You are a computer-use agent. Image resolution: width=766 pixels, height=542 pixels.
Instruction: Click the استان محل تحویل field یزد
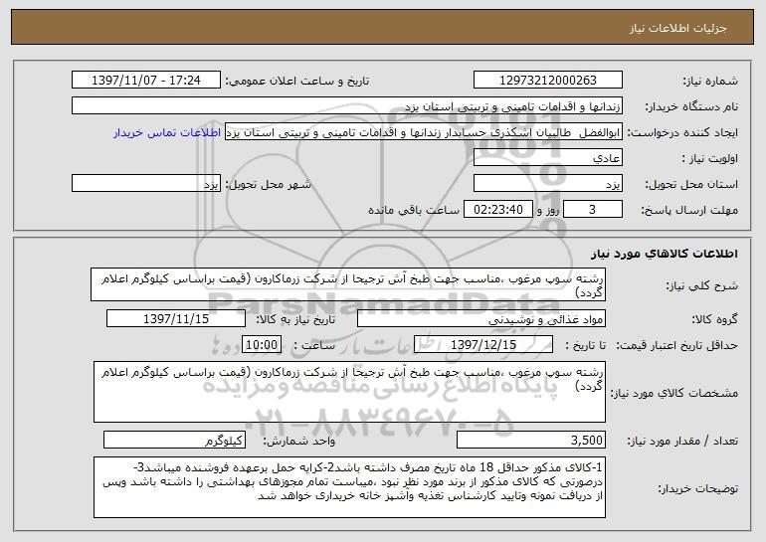point(547,184)
